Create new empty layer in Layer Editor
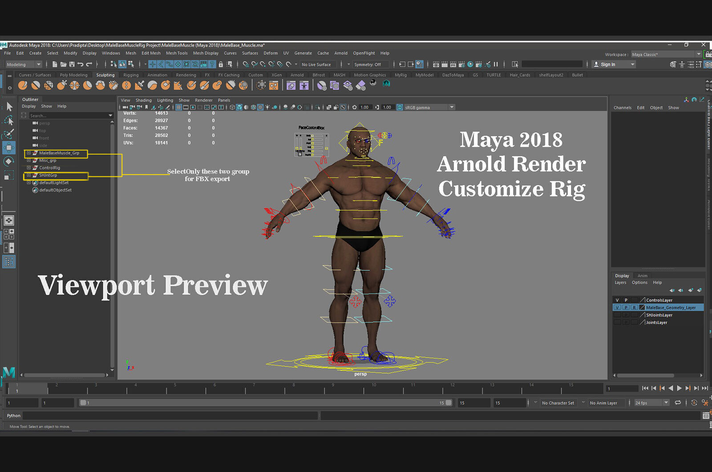Viewport: 712px width, 472px height. click(x=691, y=290)
